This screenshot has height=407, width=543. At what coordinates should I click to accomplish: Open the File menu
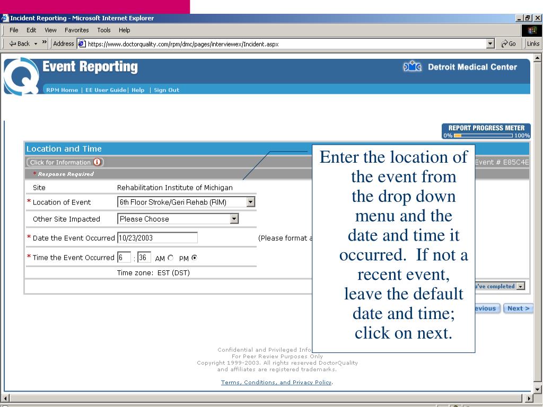14,30
